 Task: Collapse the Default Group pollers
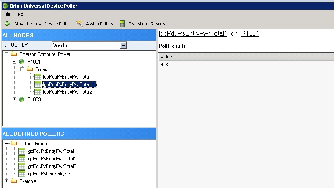click(x=7, y=143)
